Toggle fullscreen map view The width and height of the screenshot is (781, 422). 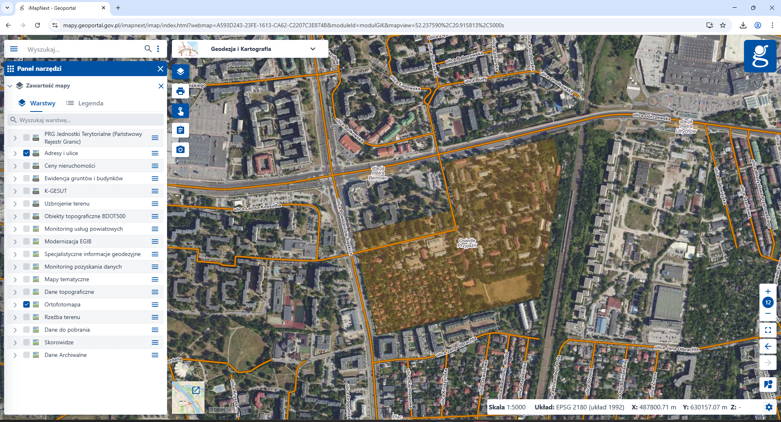click(x=768, y=330)
